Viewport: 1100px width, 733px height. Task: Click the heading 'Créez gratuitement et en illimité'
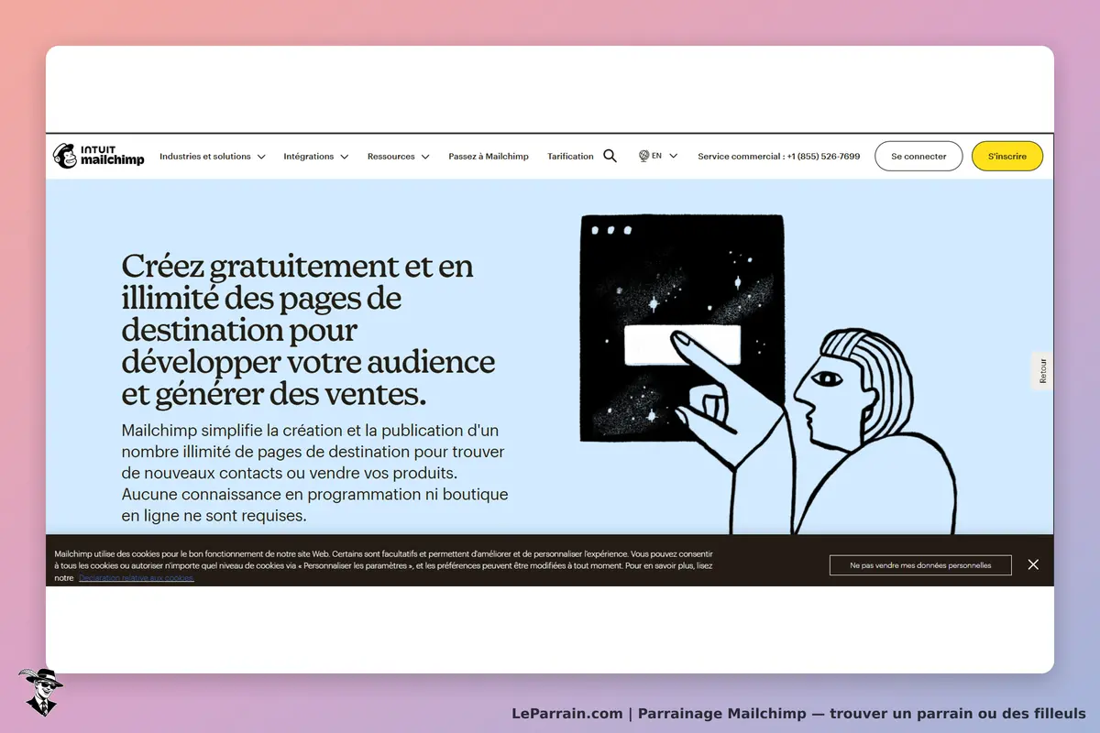pos(308,329)
